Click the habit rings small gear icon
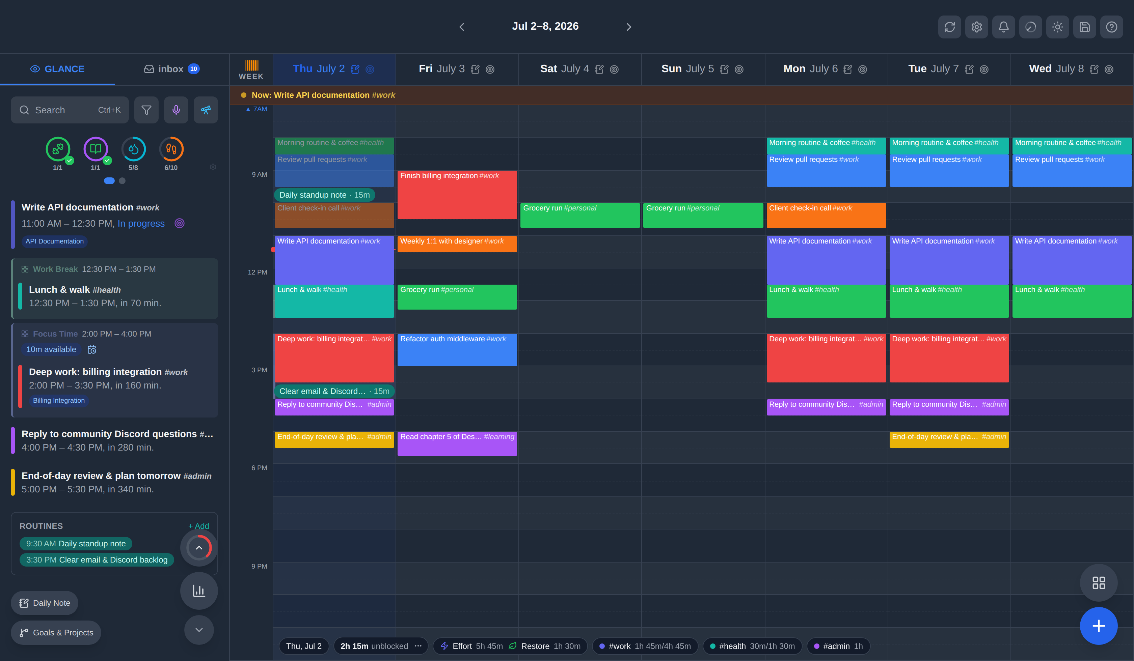This screenshot has width=1134, height=661. click(213, 167)
